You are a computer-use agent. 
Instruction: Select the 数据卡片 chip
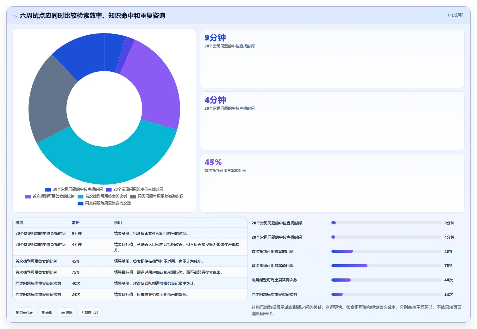[90, 312]
